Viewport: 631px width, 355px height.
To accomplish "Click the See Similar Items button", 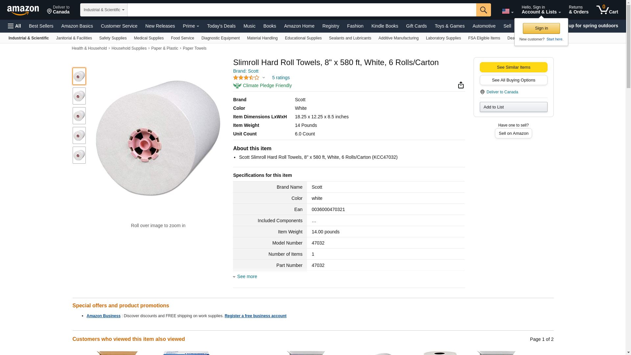I will point(513,67).
